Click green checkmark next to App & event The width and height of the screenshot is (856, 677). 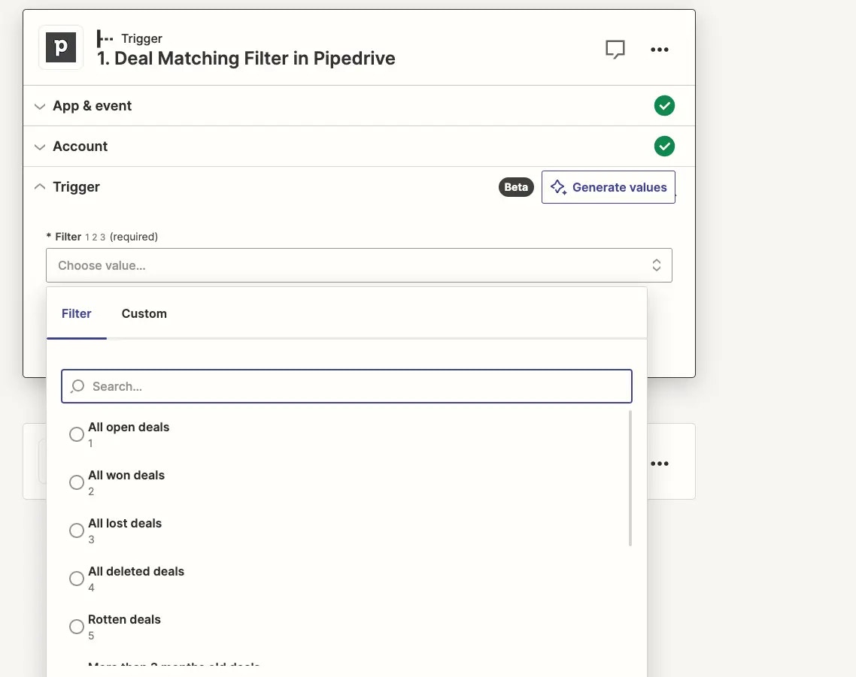coord(664,105)
